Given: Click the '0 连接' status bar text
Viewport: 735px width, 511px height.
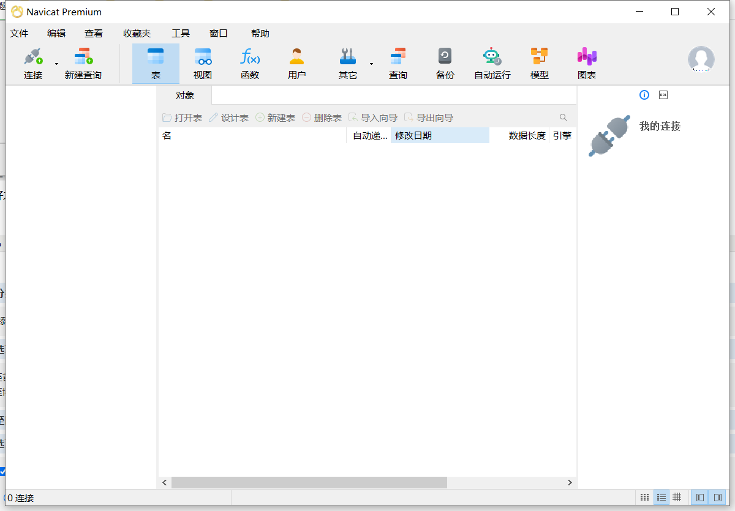Looking at the screenshot, I should [21, 498].
